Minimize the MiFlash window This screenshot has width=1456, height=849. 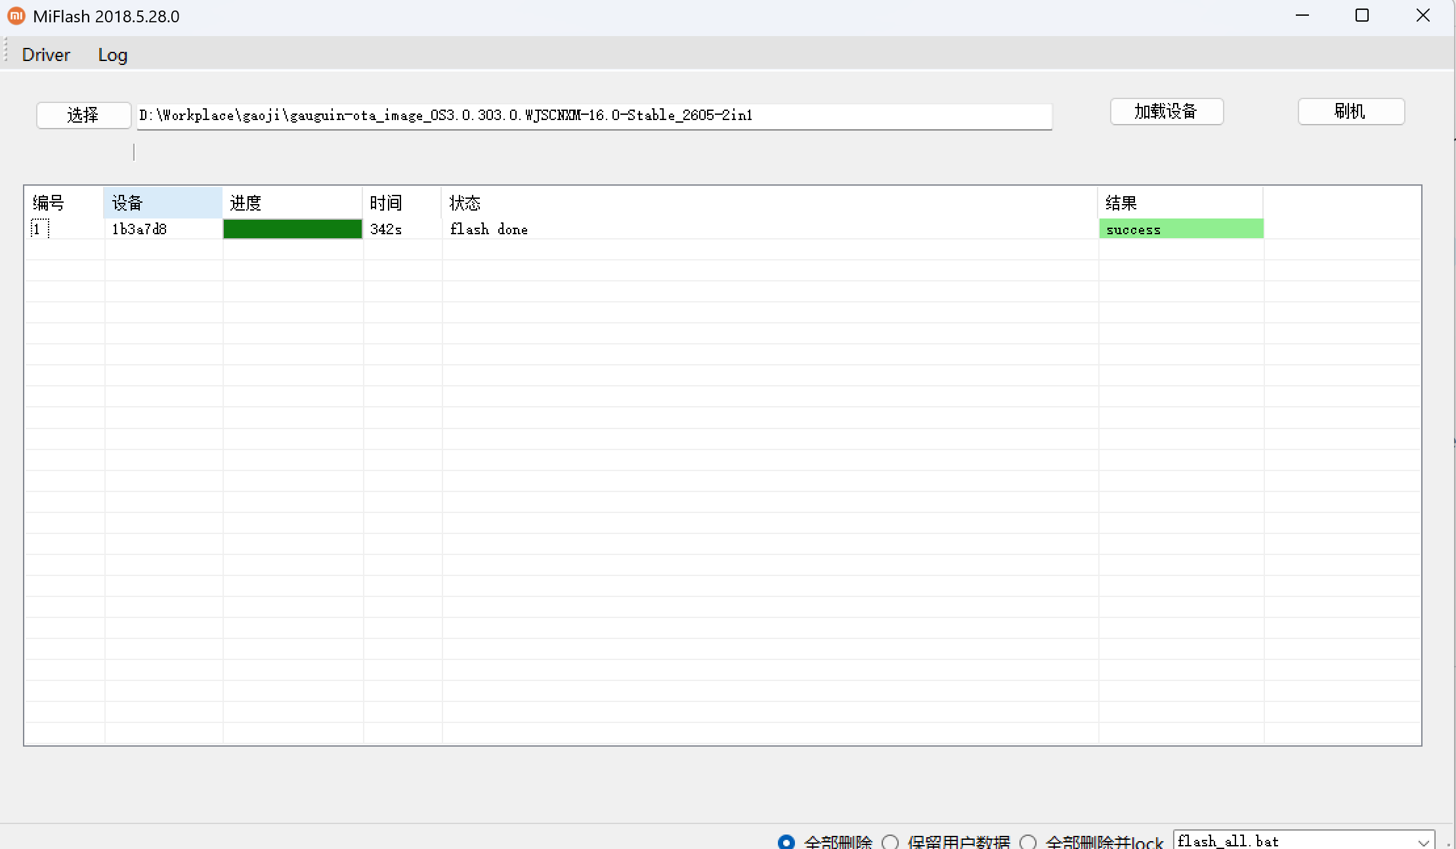click(x=1302, y=16)
